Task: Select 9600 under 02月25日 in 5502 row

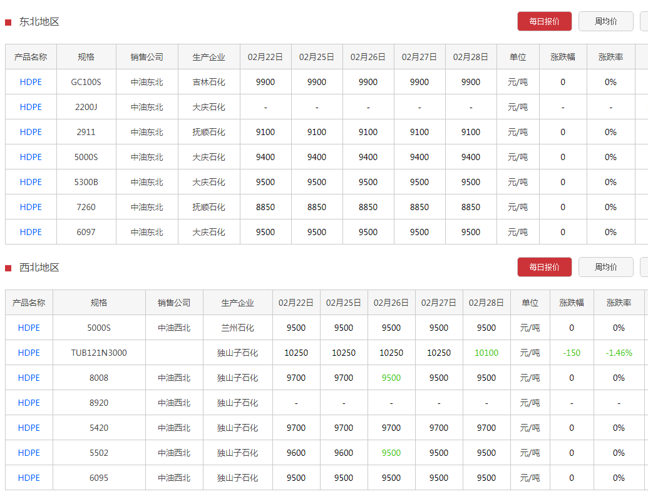Action: (344, 453)
